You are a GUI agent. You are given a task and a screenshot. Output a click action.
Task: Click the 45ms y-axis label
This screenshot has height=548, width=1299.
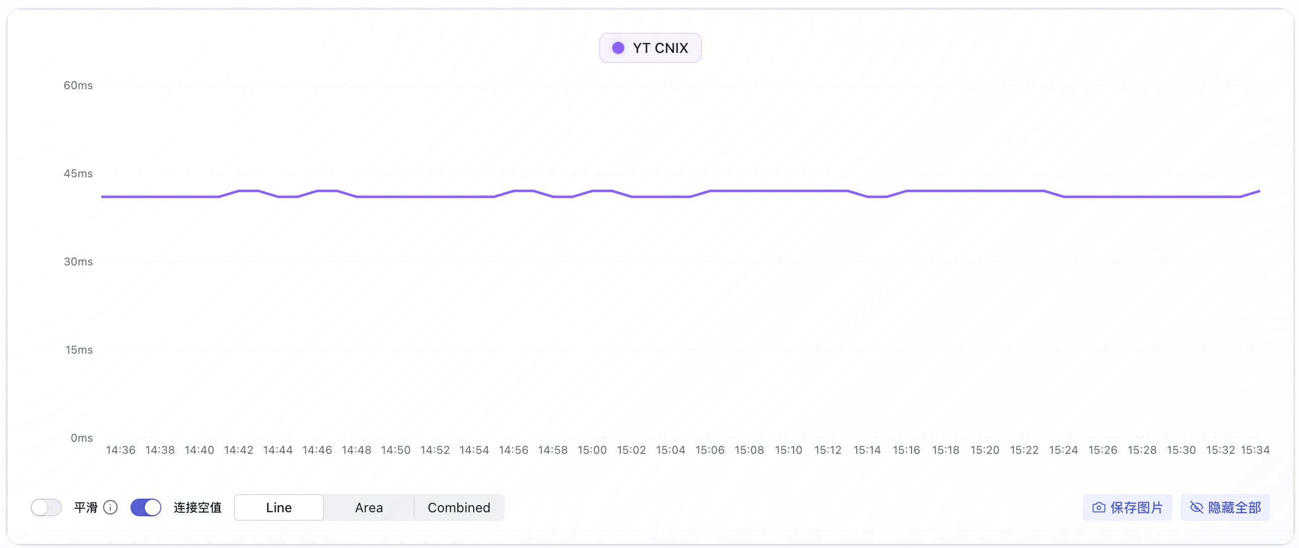coord(78,173)
